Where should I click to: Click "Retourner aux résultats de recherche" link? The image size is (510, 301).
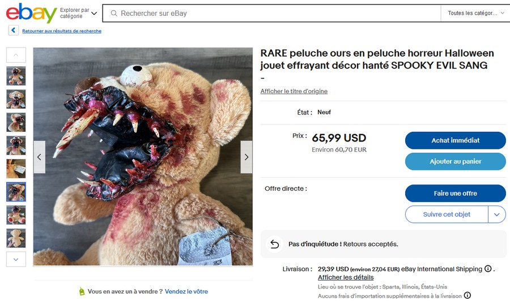62,31
